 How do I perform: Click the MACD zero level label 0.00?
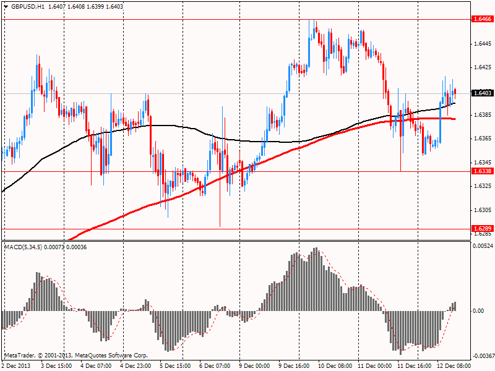[x=478, y=311]
